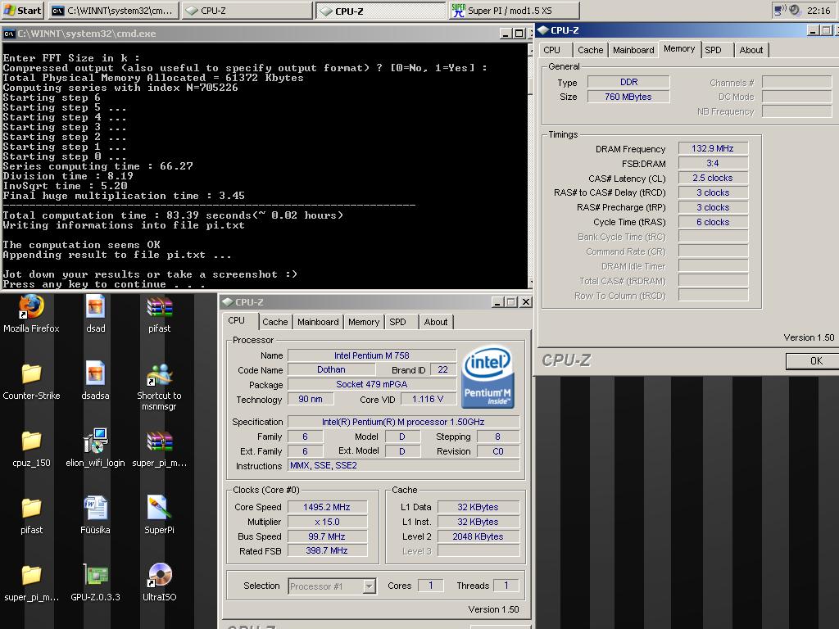Switch to the active CPU-Z taskbar button
The height and width of the screenshot is (629, 839).
(381, 11)
